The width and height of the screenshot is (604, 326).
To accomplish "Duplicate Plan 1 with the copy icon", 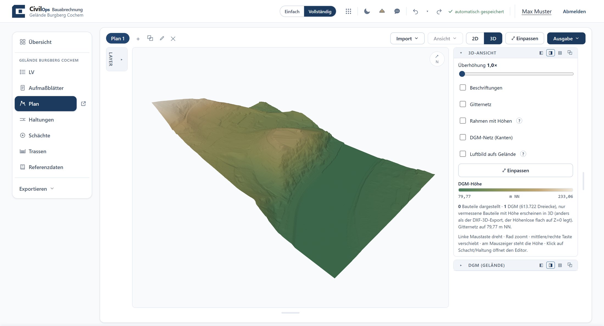I will pyautogui.click(x=150, y=38).
